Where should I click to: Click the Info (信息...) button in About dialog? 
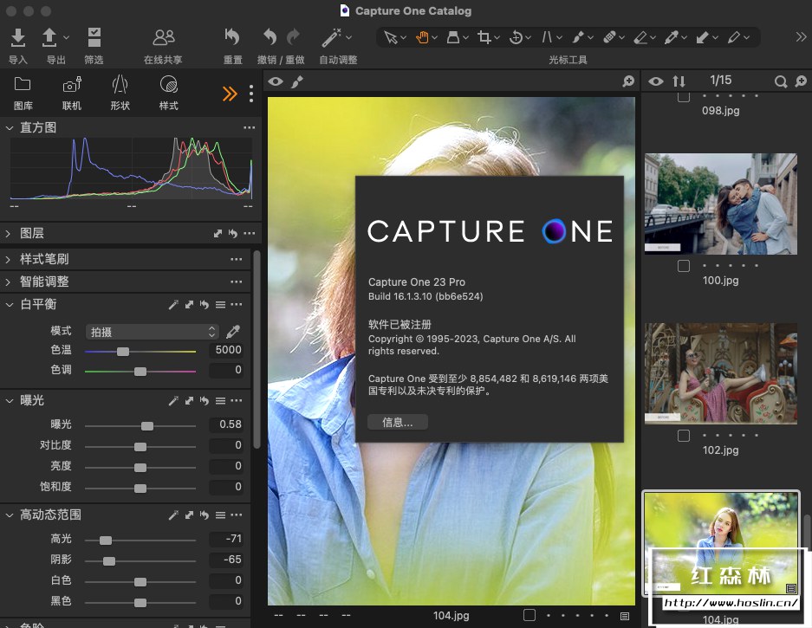(x=397, y=423)
